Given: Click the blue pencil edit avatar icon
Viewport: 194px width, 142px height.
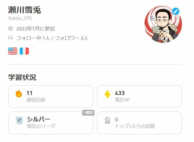Looking at the screenshot, I should (176, 11).
